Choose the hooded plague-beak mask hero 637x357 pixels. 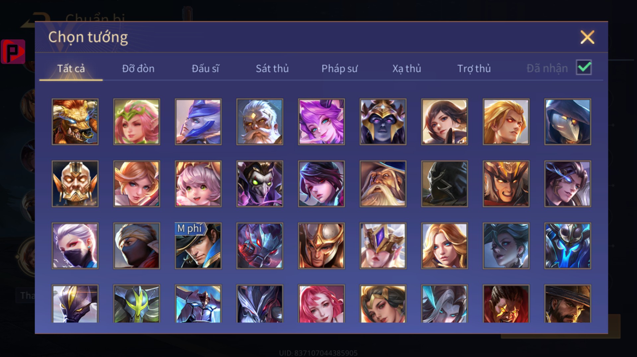(568, 122)
